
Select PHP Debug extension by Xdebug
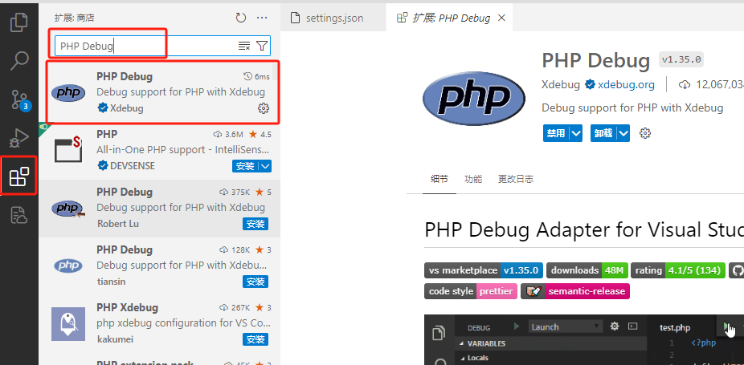coord(160,92)
